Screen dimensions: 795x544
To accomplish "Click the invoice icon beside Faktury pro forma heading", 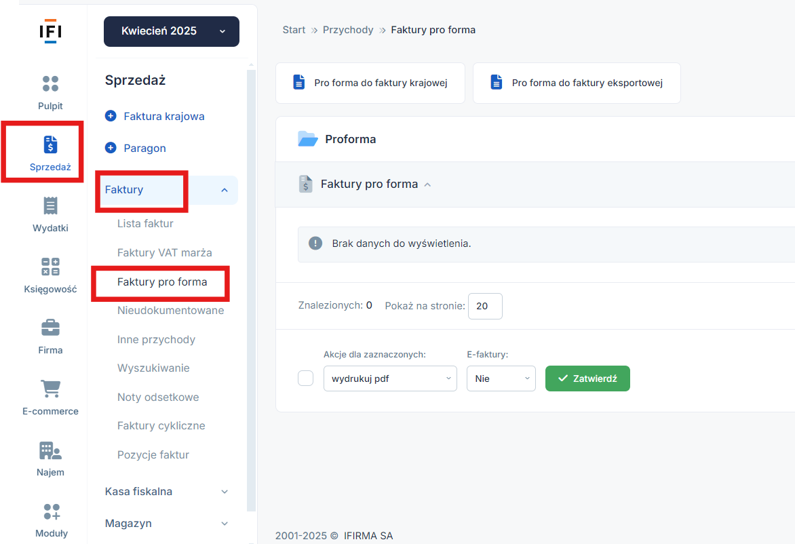I will pos(305,184).
